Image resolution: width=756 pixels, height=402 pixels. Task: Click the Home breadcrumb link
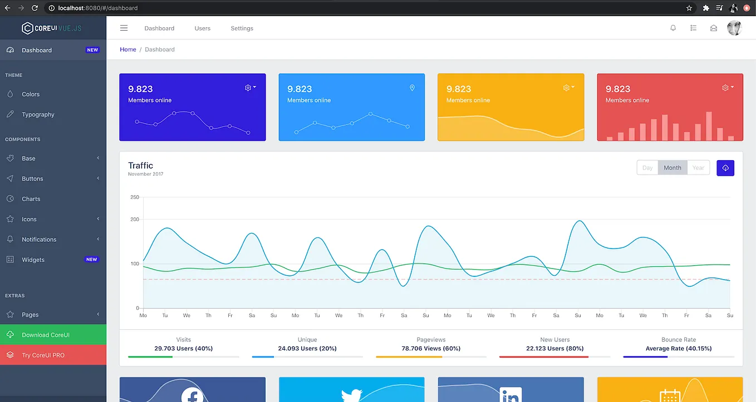click(x=127, y=49)
